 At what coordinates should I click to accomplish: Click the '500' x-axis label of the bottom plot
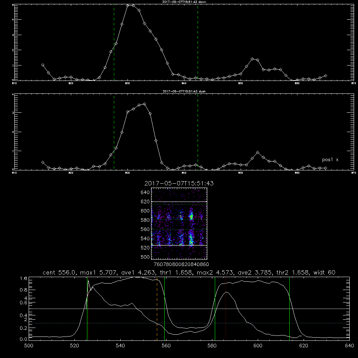[29, 346]
